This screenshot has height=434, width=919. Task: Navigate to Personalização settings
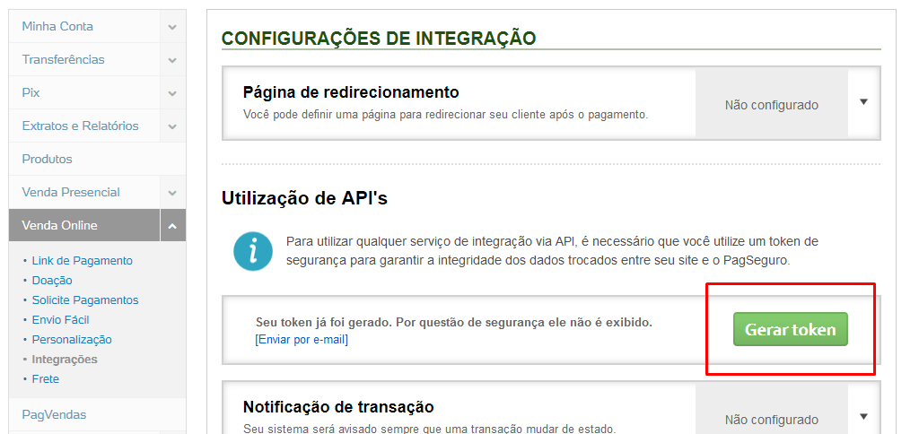tap(72, 340)
